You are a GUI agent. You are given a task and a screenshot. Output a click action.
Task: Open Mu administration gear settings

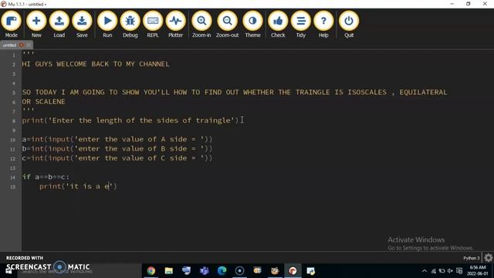click(x=489, y=258)
